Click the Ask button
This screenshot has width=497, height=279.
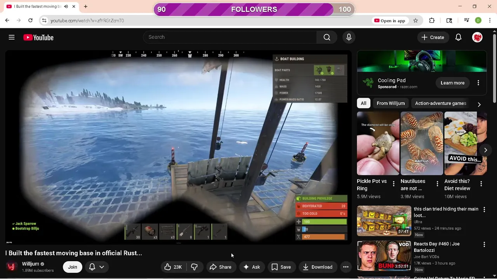[x=252, y=267]
